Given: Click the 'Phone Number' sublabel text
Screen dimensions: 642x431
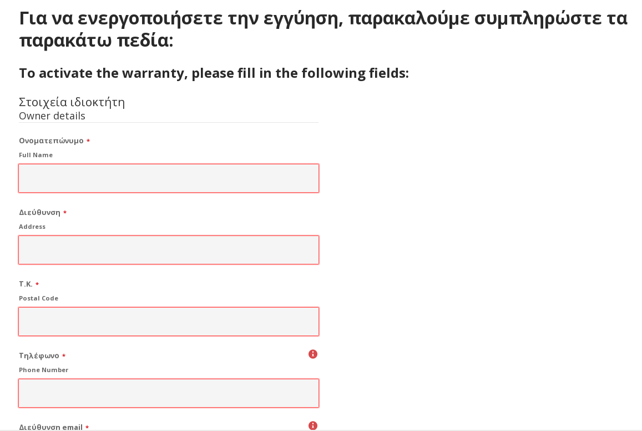Looking at the screenshot, I should (43, 370).
